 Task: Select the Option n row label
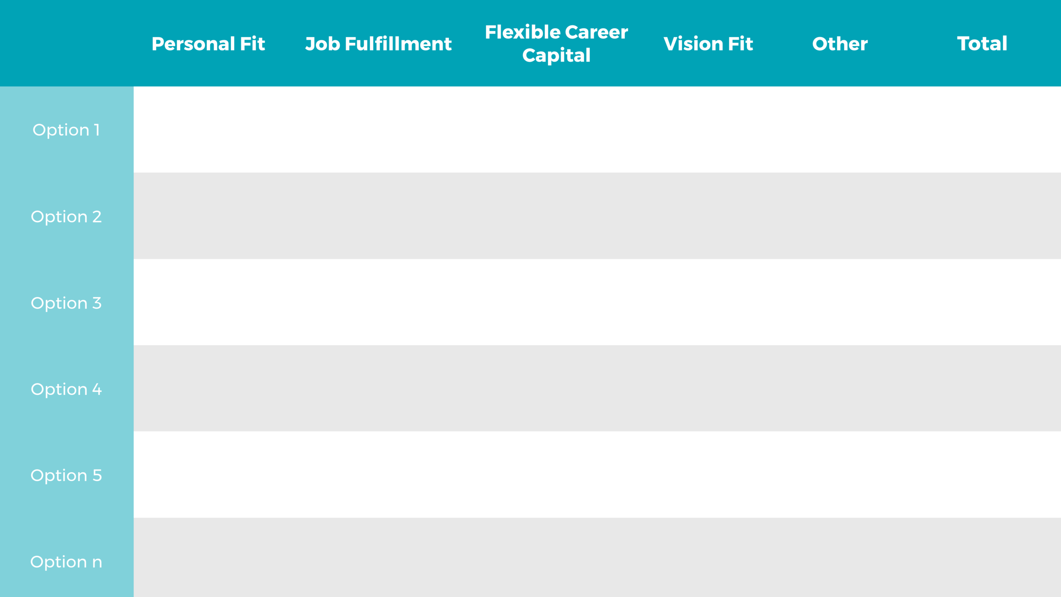(66, 561)
